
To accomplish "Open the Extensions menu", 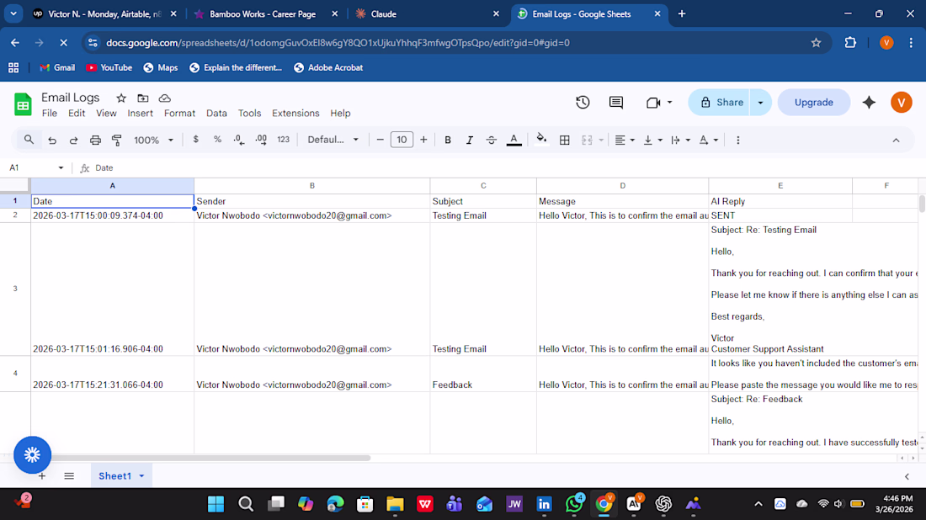I will [x=295, y=113].
